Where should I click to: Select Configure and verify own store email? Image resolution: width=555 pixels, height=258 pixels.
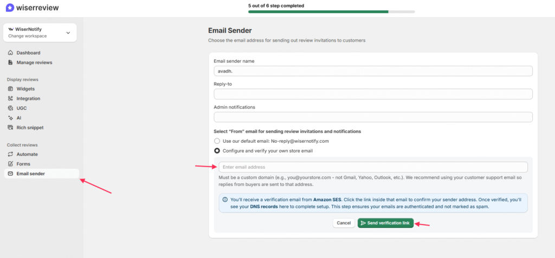[x=217, y=151]
